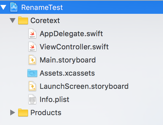Click the LaunchScreen.storyboard file icon
The image size is (163, 125).
click(x=32, y=86)
